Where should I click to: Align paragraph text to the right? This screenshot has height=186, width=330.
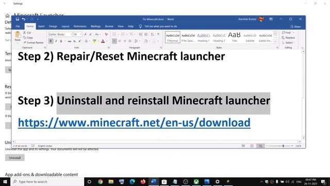125,41
